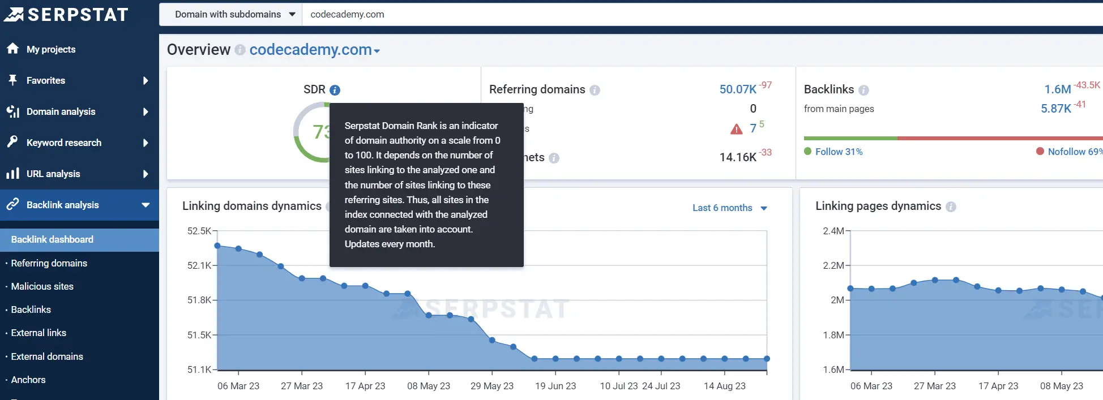
Task: Click the 29 May 23 axis label
Action: pos(492,386)
